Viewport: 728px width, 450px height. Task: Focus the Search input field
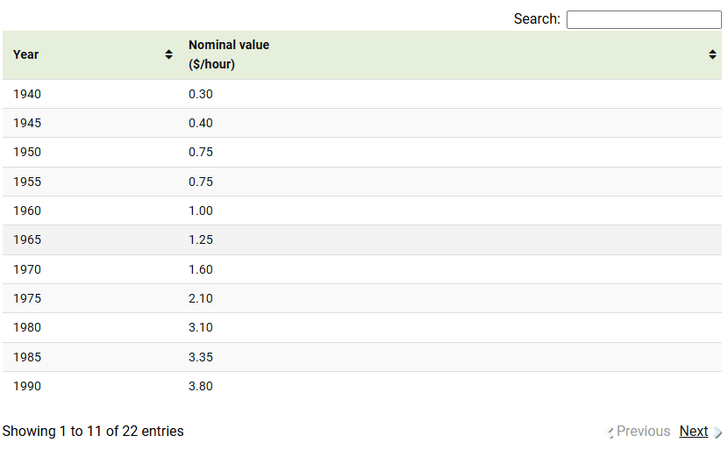coord(643,19)
